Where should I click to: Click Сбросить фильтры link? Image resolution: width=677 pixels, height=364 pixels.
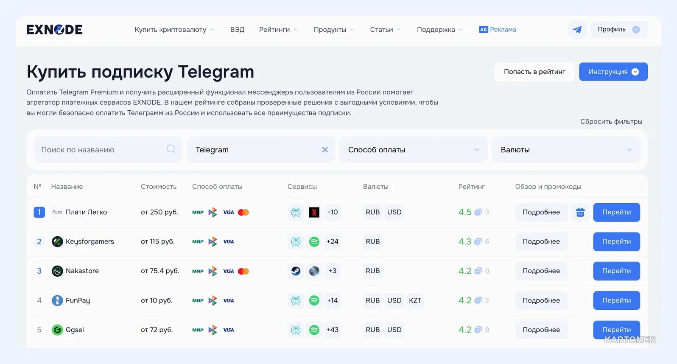pyautogui.click(x=611, y=122)
